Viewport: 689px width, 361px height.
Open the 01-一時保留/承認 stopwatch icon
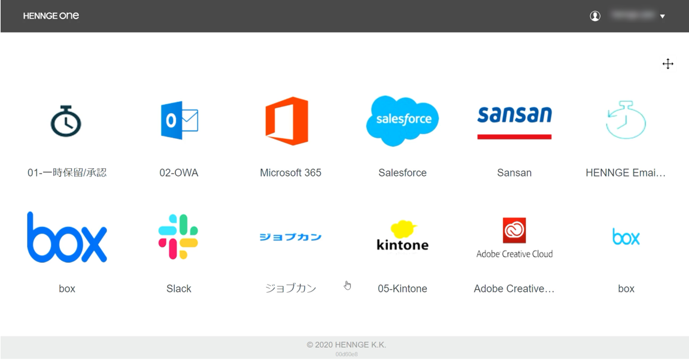pyautogui.click(x=66, y=122)
